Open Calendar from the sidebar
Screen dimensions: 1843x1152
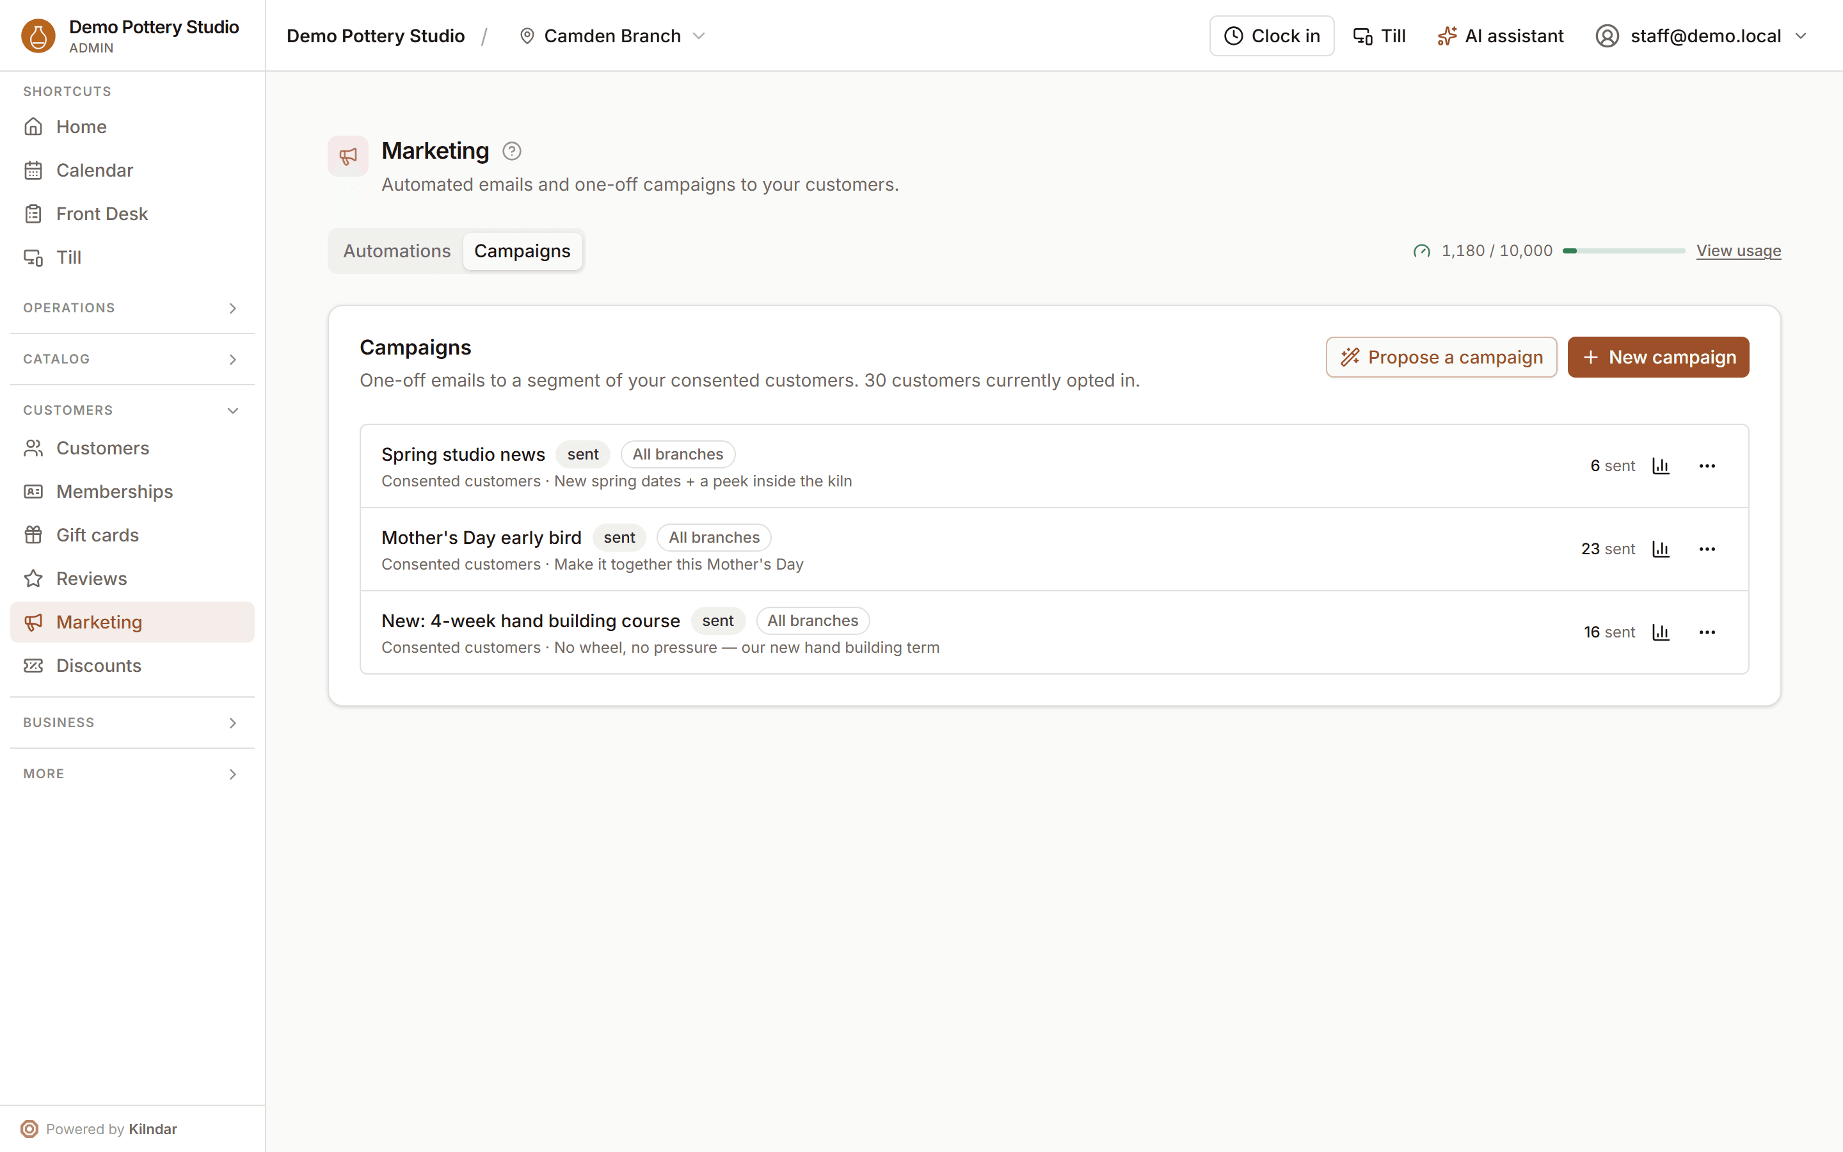point(132,170)
